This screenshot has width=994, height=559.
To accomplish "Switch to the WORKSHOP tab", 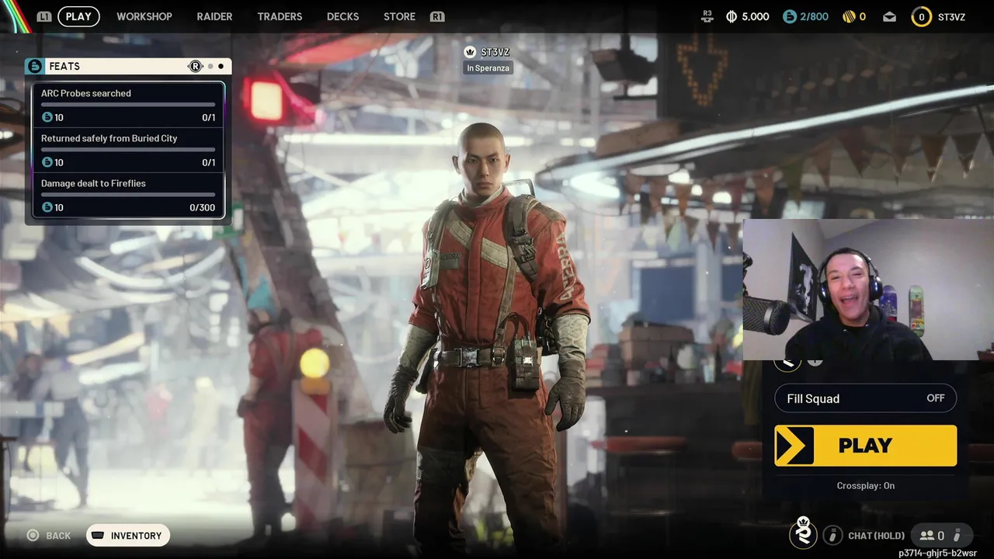I will 144,16.
